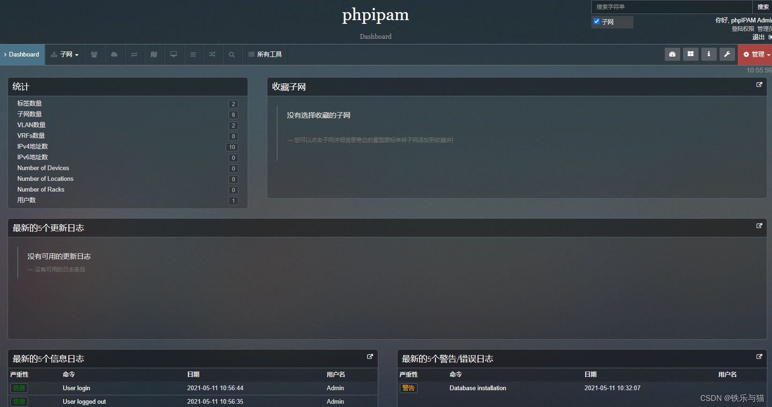Open 最新的5个更新日志 widget external link icon
This screenshot has width=772, height=407.
759,226
